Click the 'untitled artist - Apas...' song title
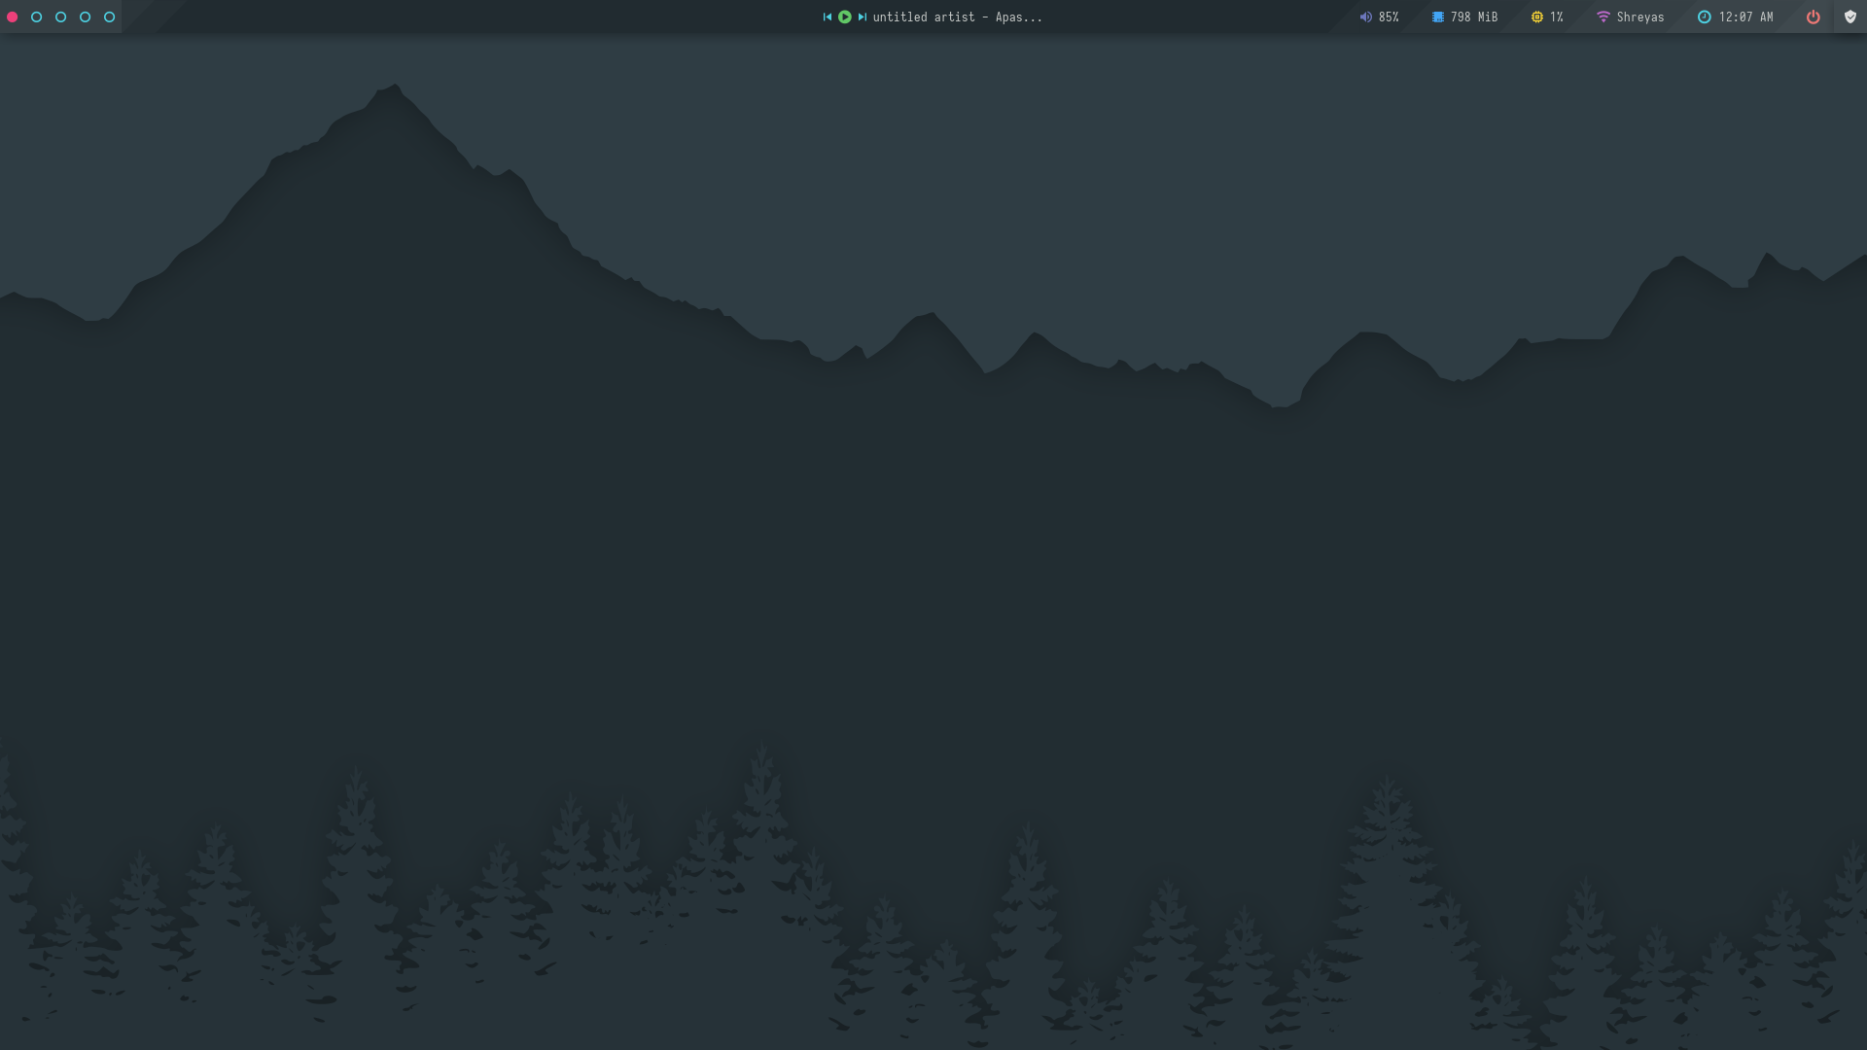The image size is (1867, 1050). click(x=957, y=17)
